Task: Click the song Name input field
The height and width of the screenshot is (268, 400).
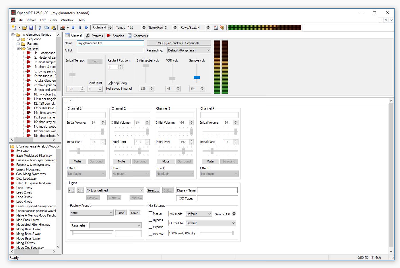Action: (x=110, y=43)
